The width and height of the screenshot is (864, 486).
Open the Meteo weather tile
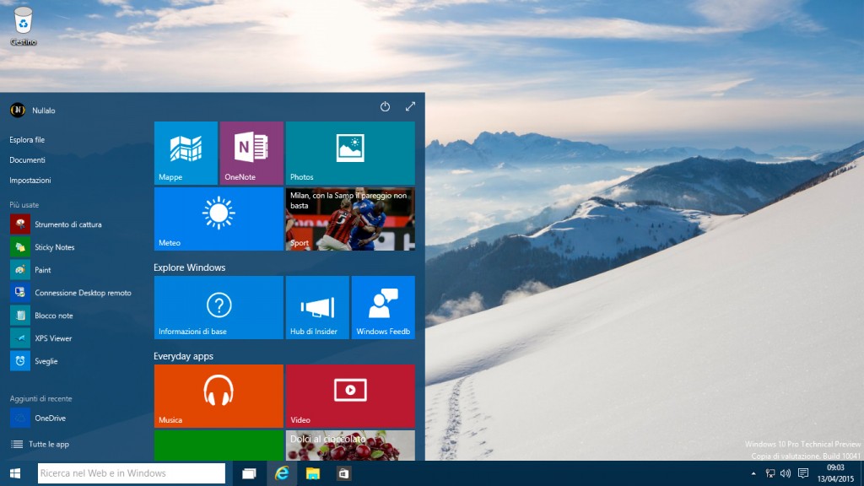[219, 219]
